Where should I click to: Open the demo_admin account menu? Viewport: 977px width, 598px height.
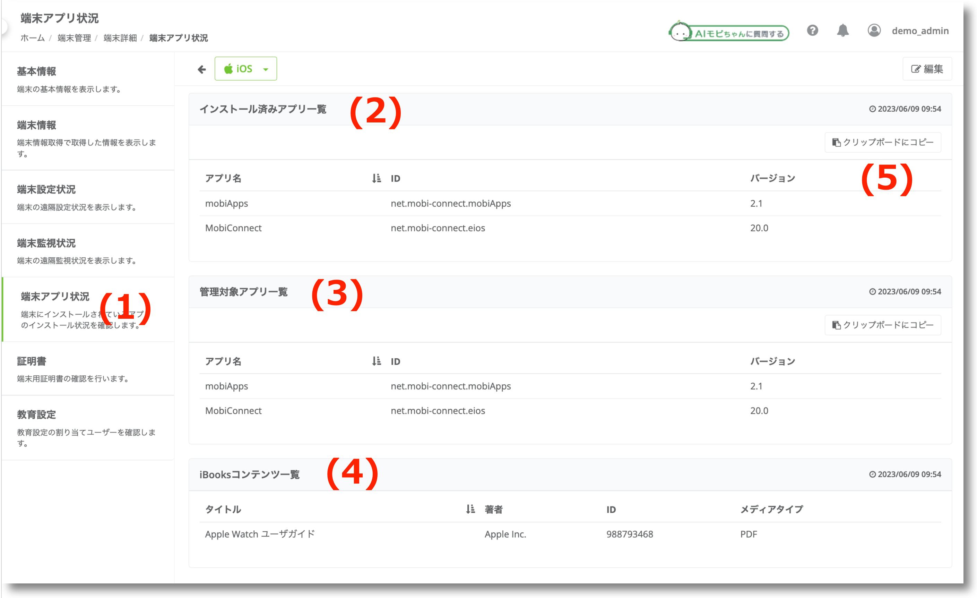920,31
